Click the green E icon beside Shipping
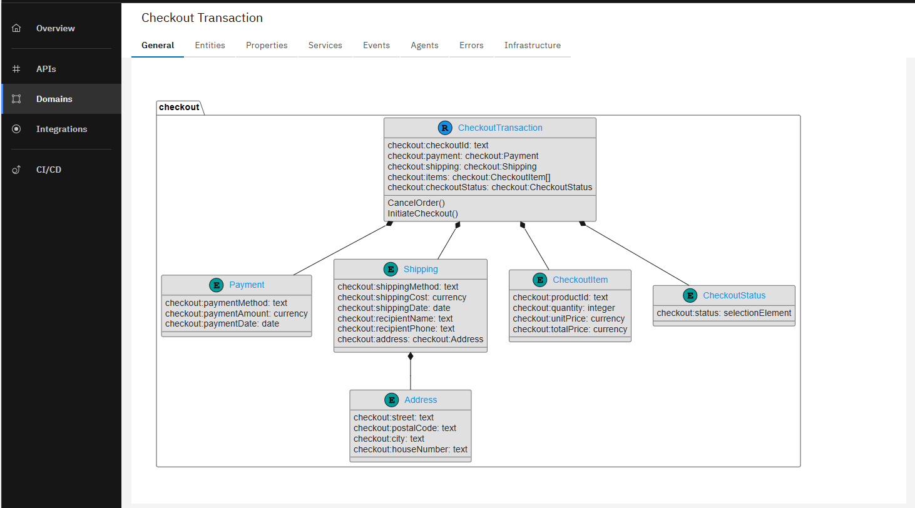 391,269
